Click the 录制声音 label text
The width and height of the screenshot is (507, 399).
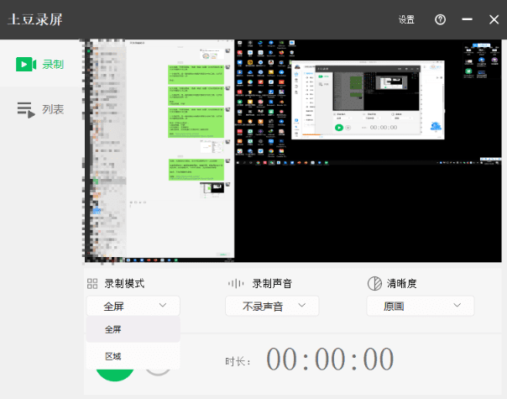272,283
